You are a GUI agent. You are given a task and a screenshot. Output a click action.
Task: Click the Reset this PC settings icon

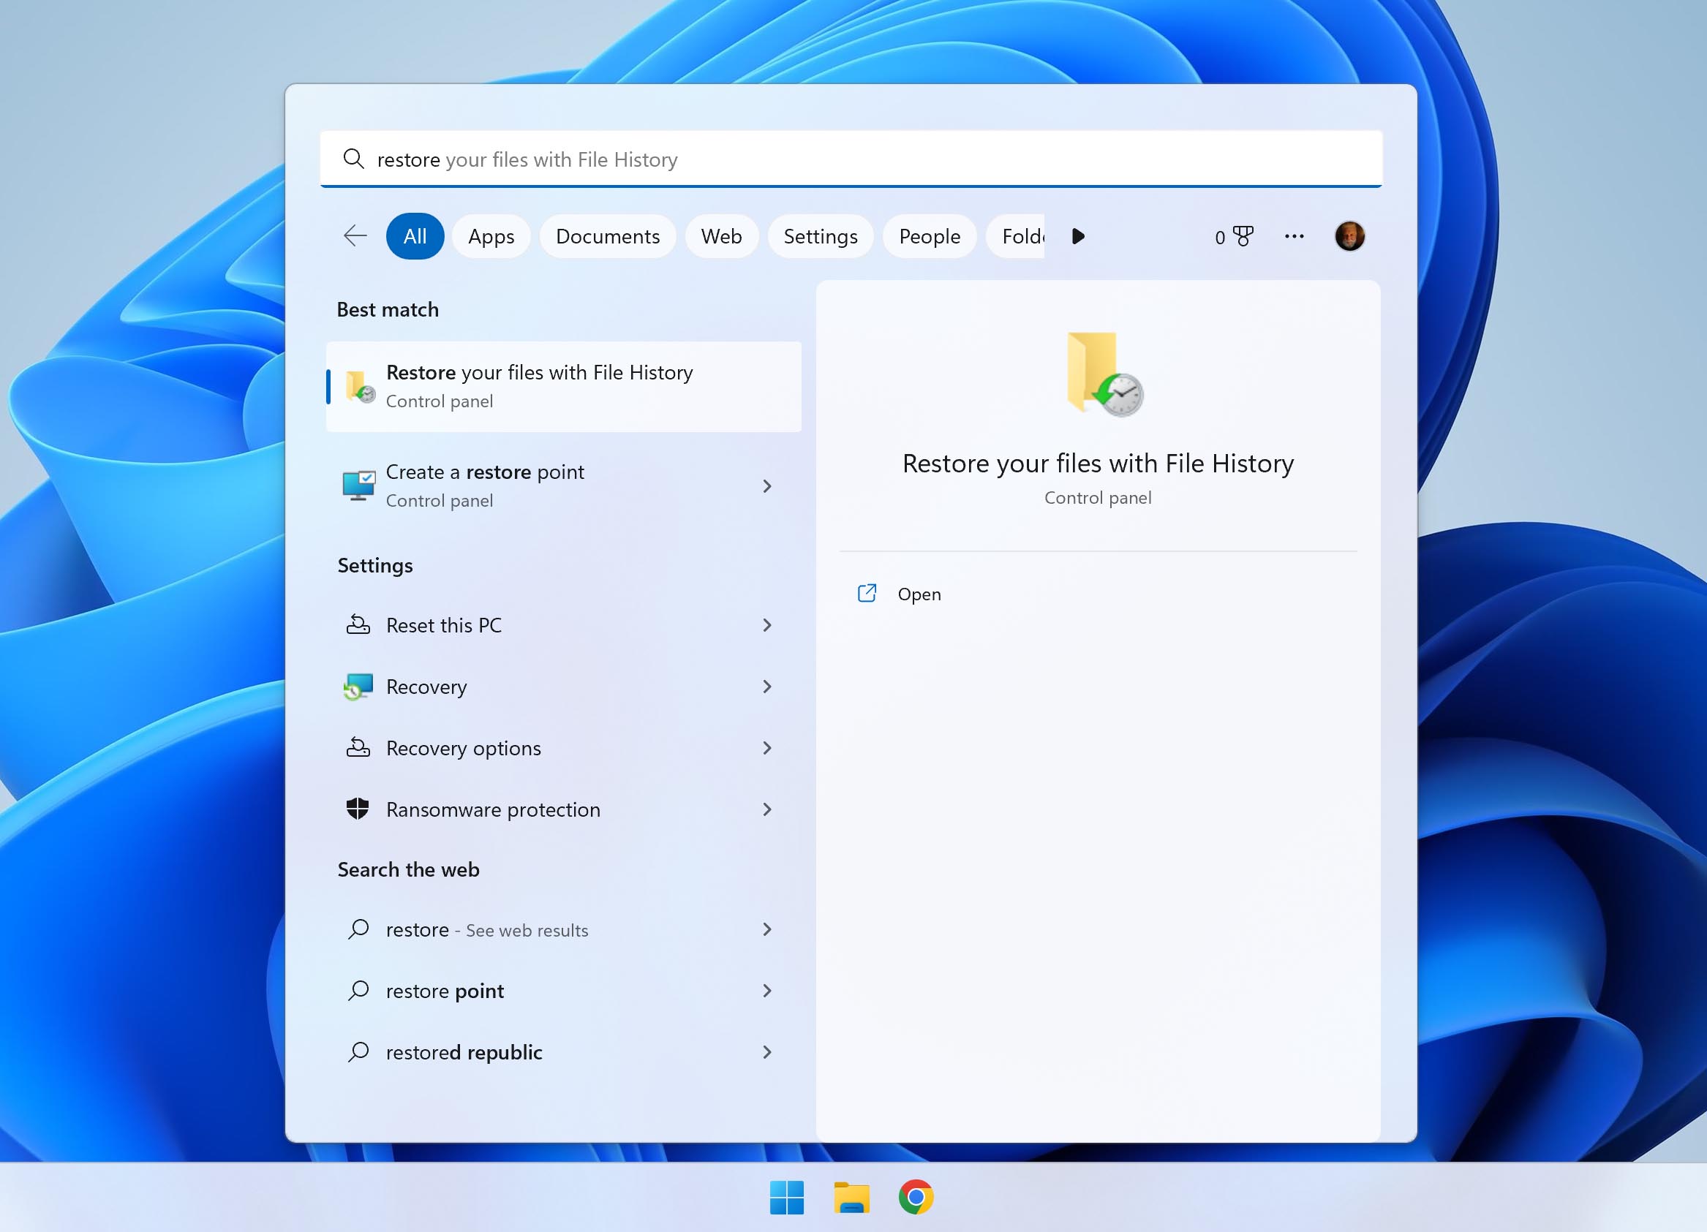(362, 624)
